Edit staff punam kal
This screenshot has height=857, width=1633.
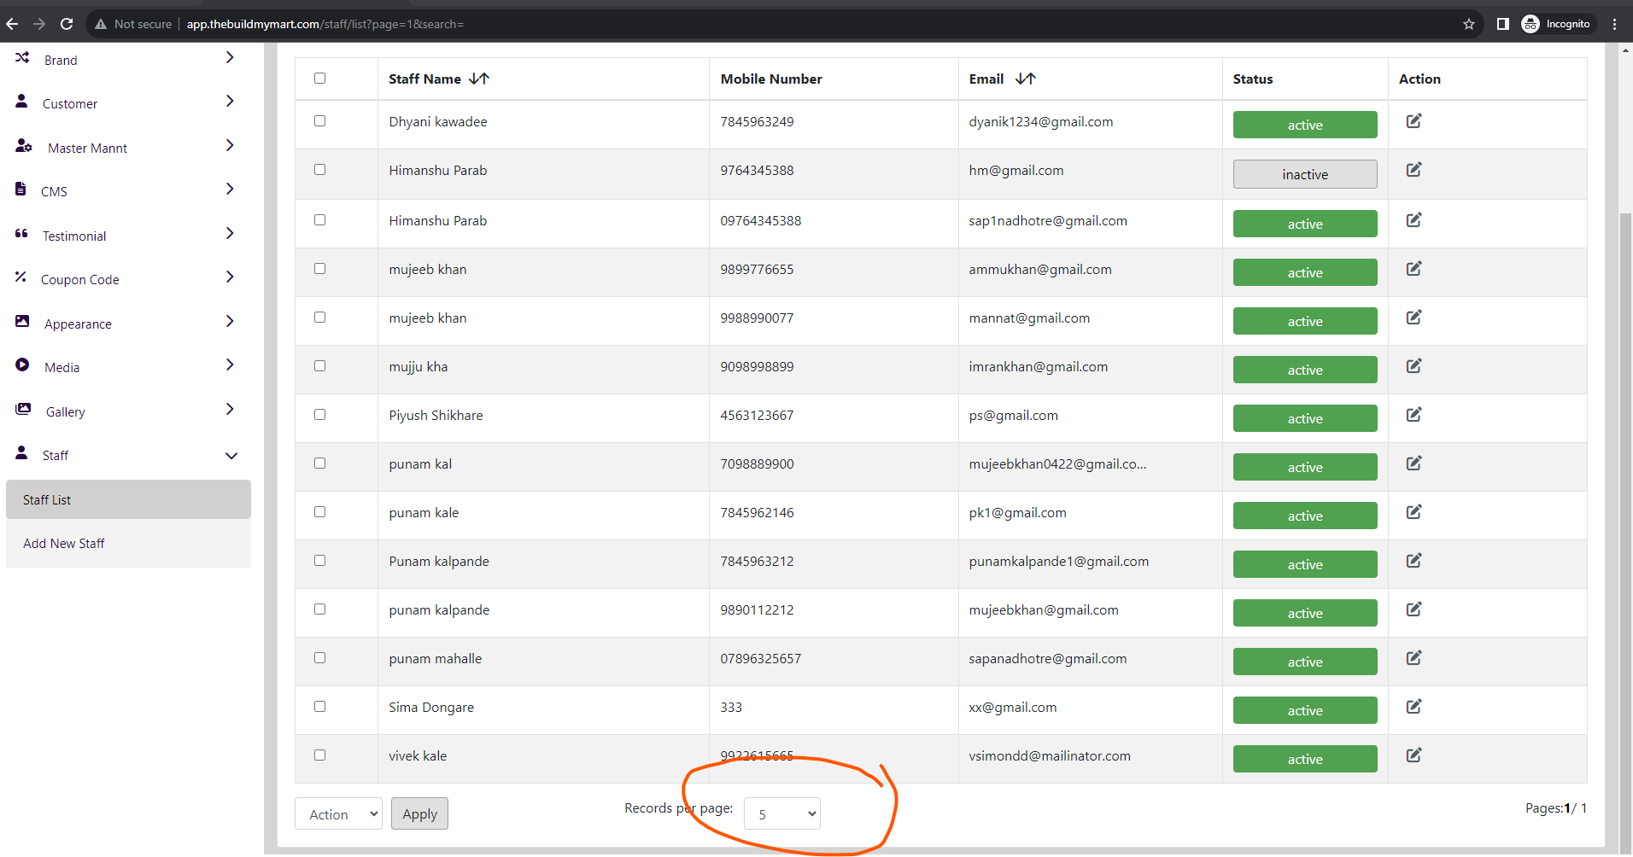(1414, 463)
